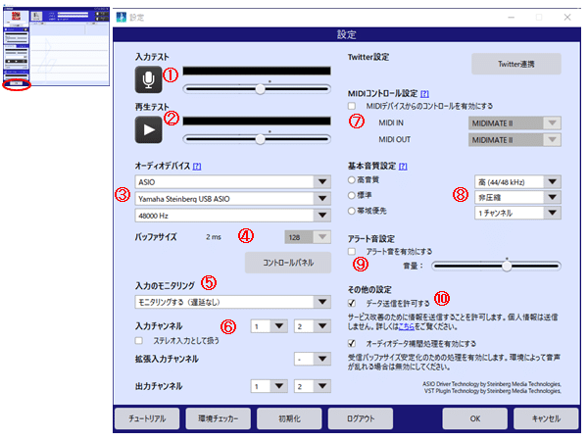Select the 高音質 radio button
Screen dimensions: 588x441
[x=352, y=180]
